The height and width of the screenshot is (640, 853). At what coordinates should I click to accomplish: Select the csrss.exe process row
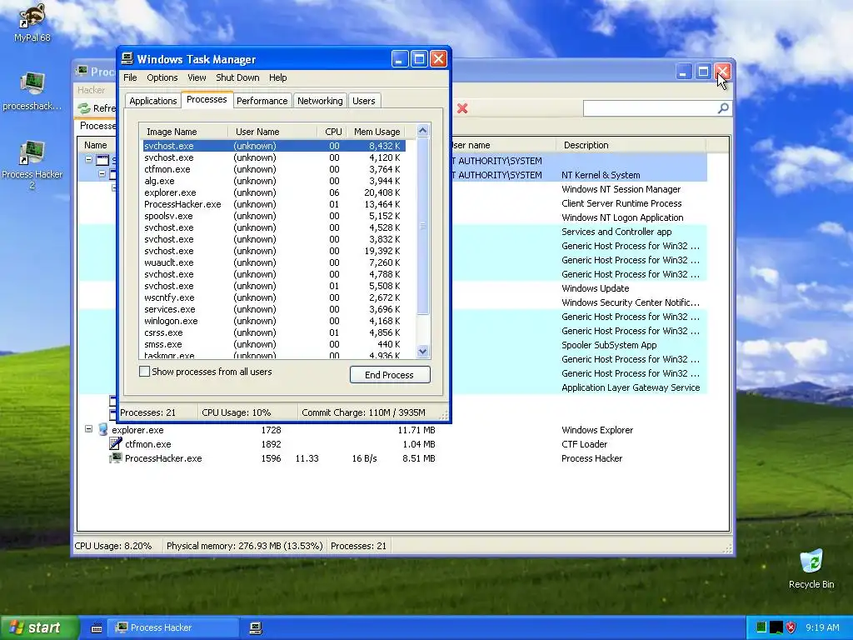[273, 332]
